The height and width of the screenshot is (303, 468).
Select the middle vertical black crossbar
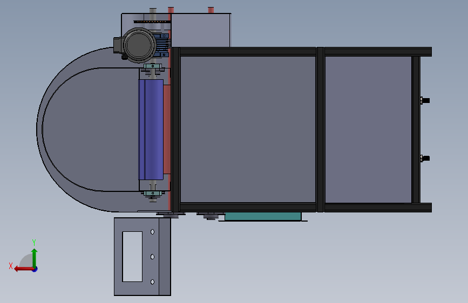[x=320, y=129]
